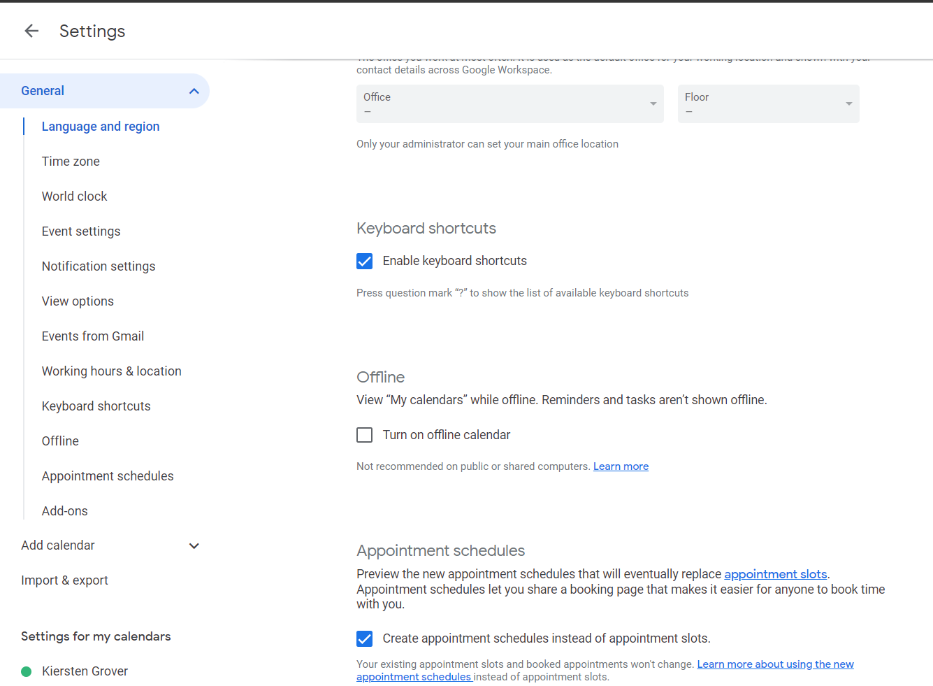This screenshot has width=933, height=686.
Task: Open Add-ons in the sidebar
Action: tap(65, 511)
